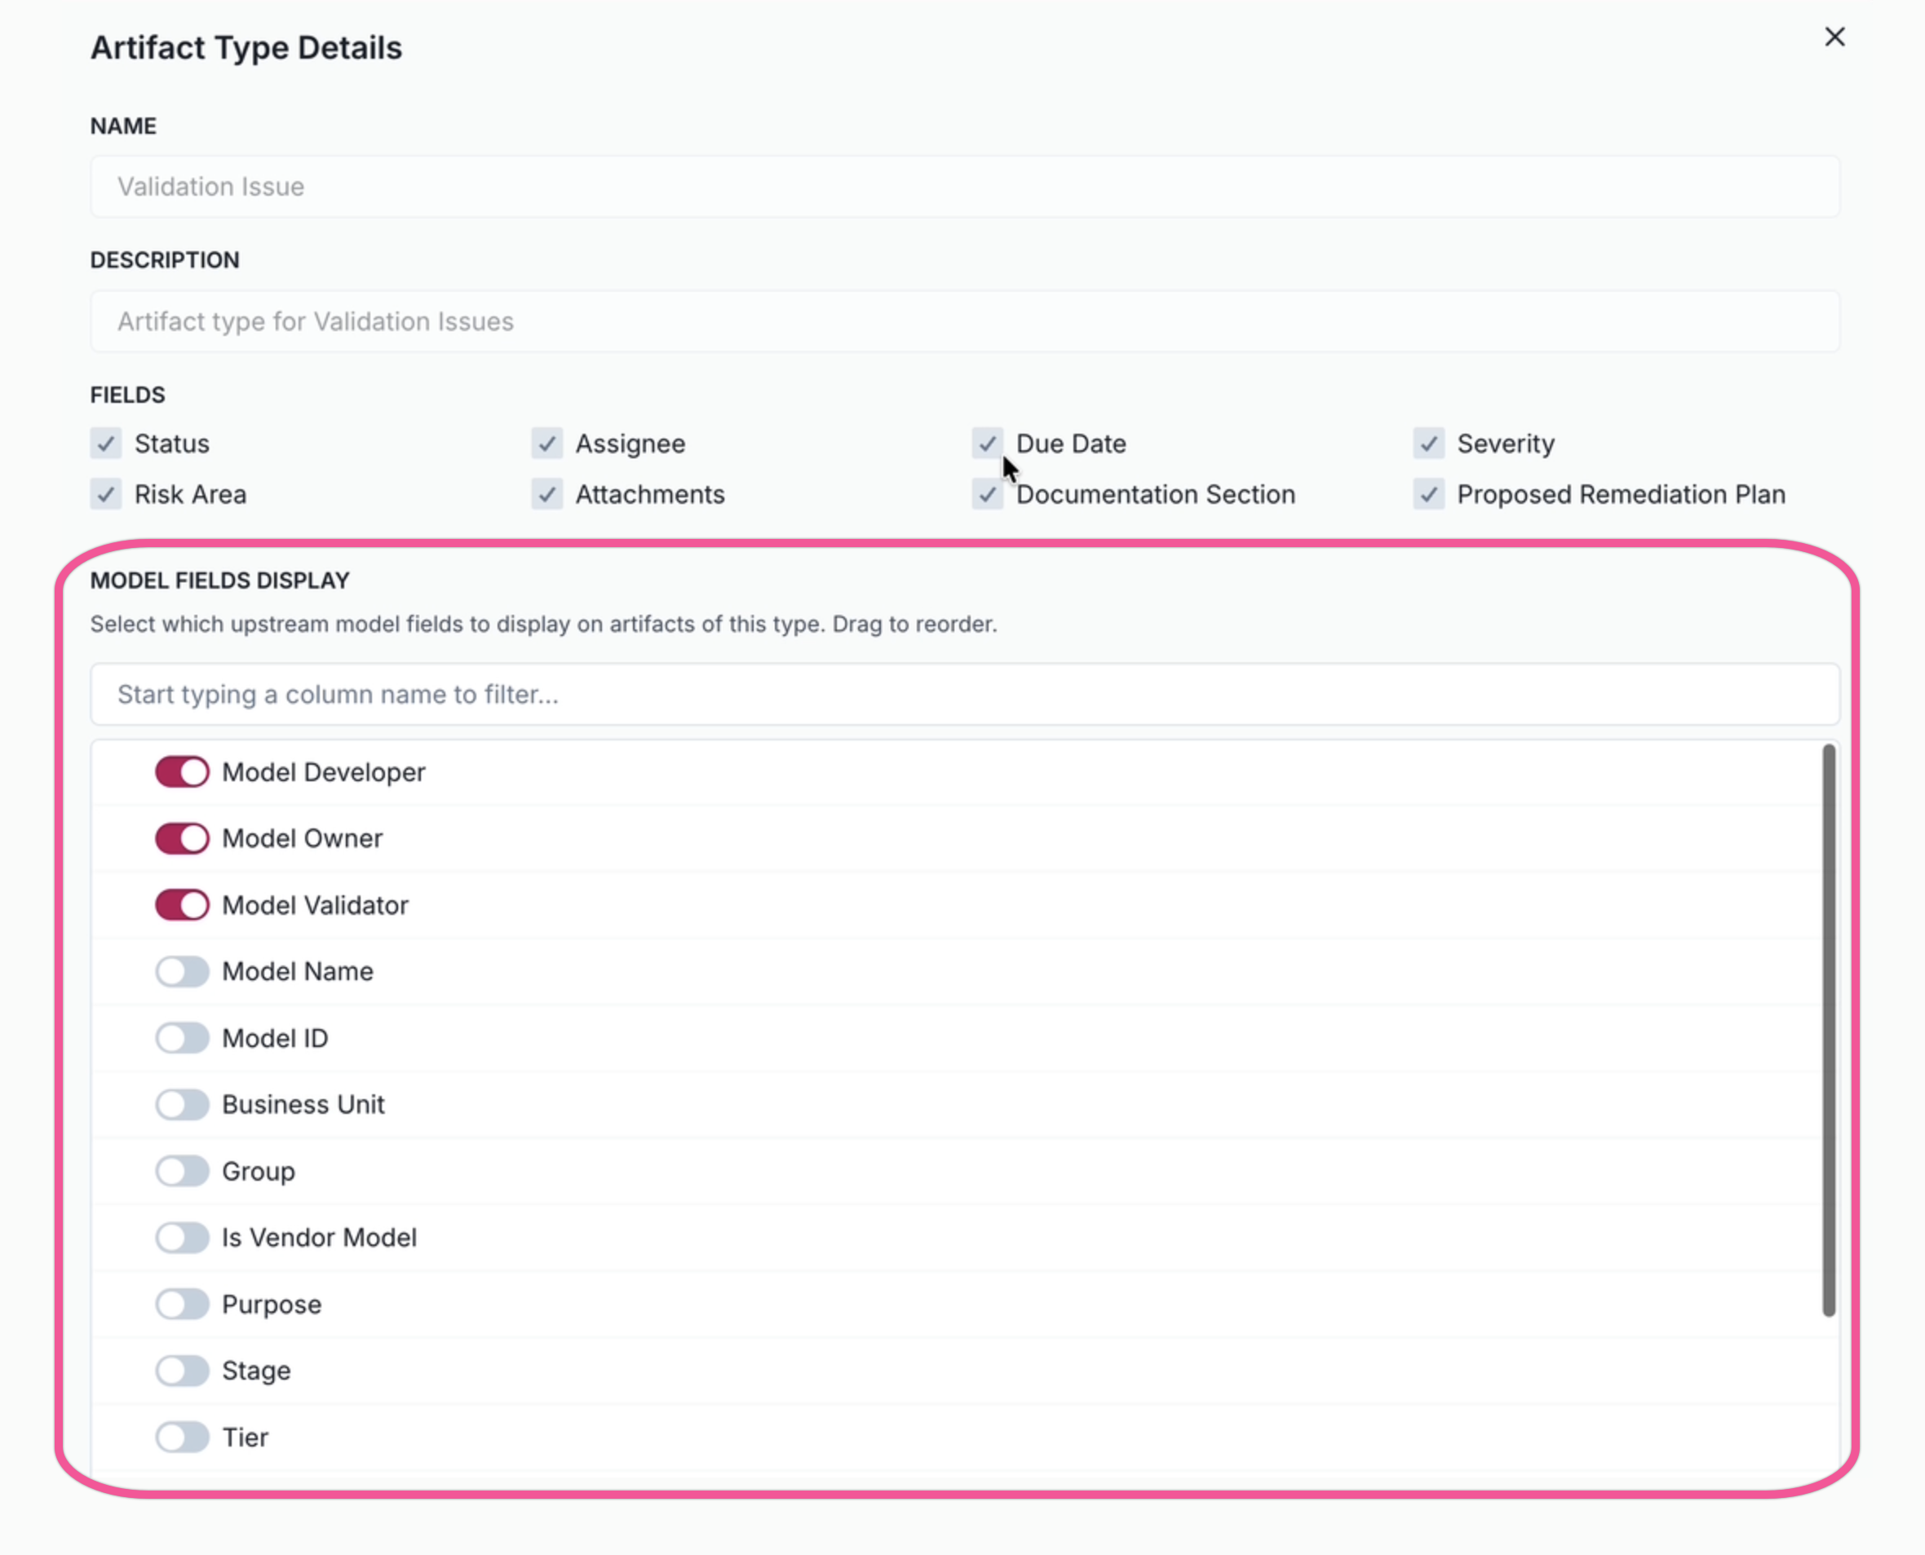Screen dimensions: 1925x1555
Task: Switch on the Model ID toggle
Action: click(182, 1038)
